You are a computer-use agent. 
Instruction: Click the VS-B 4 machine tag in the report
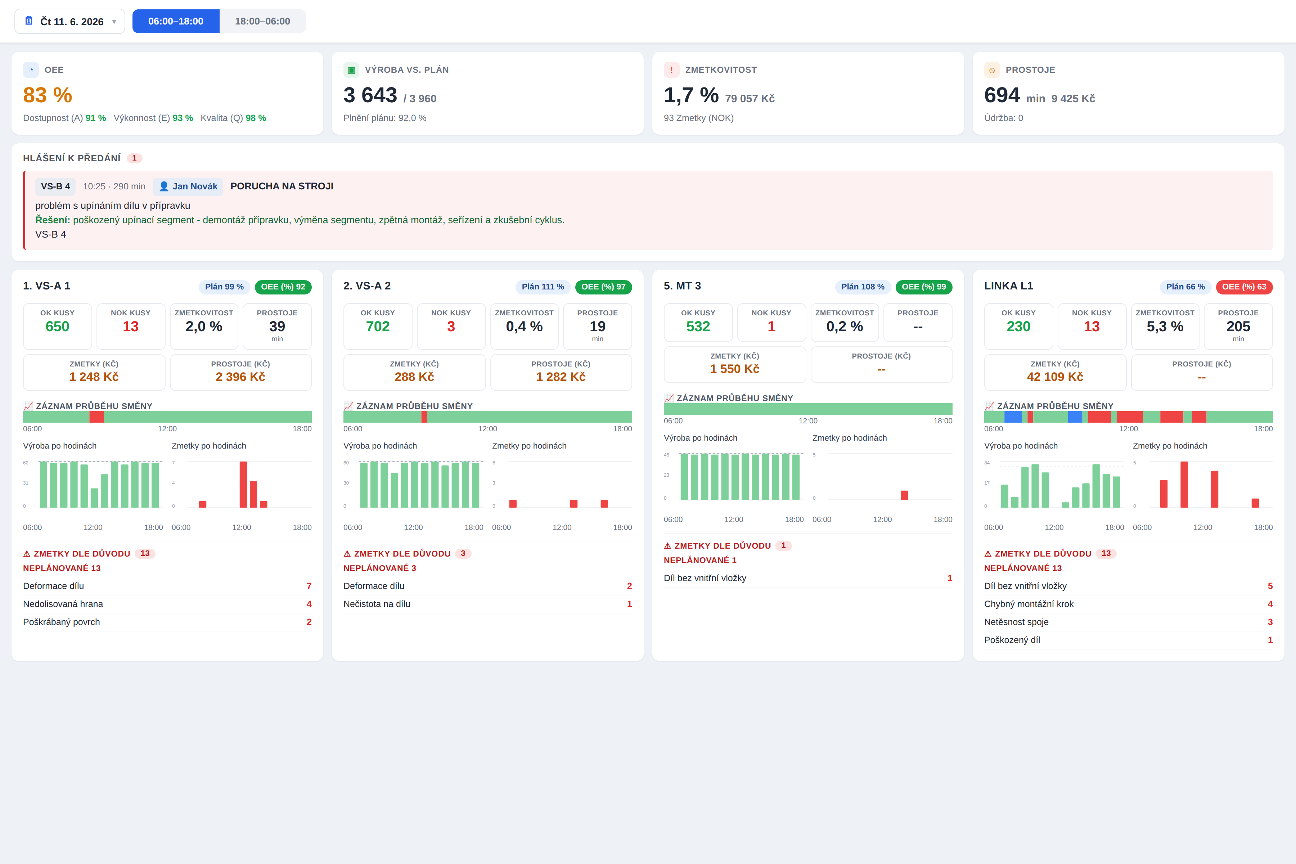point(56,187)
